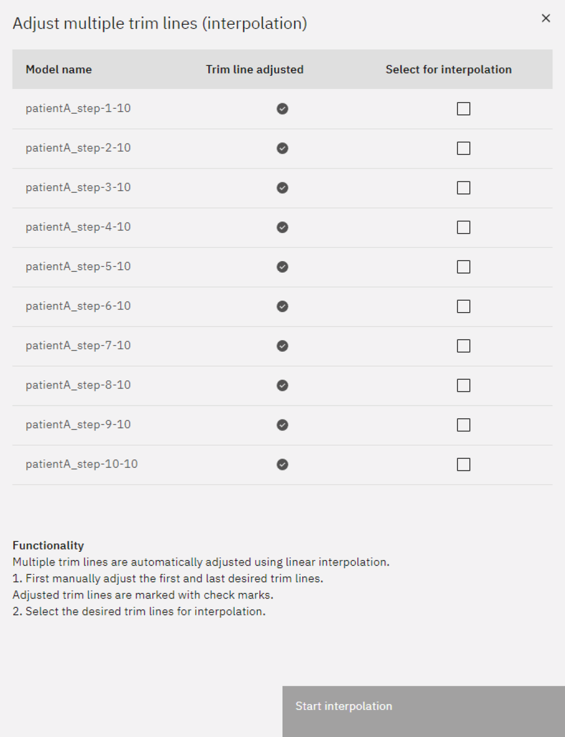Tick the interpolation checkbox for patientA_step-2-10

[x=463, y=148]
